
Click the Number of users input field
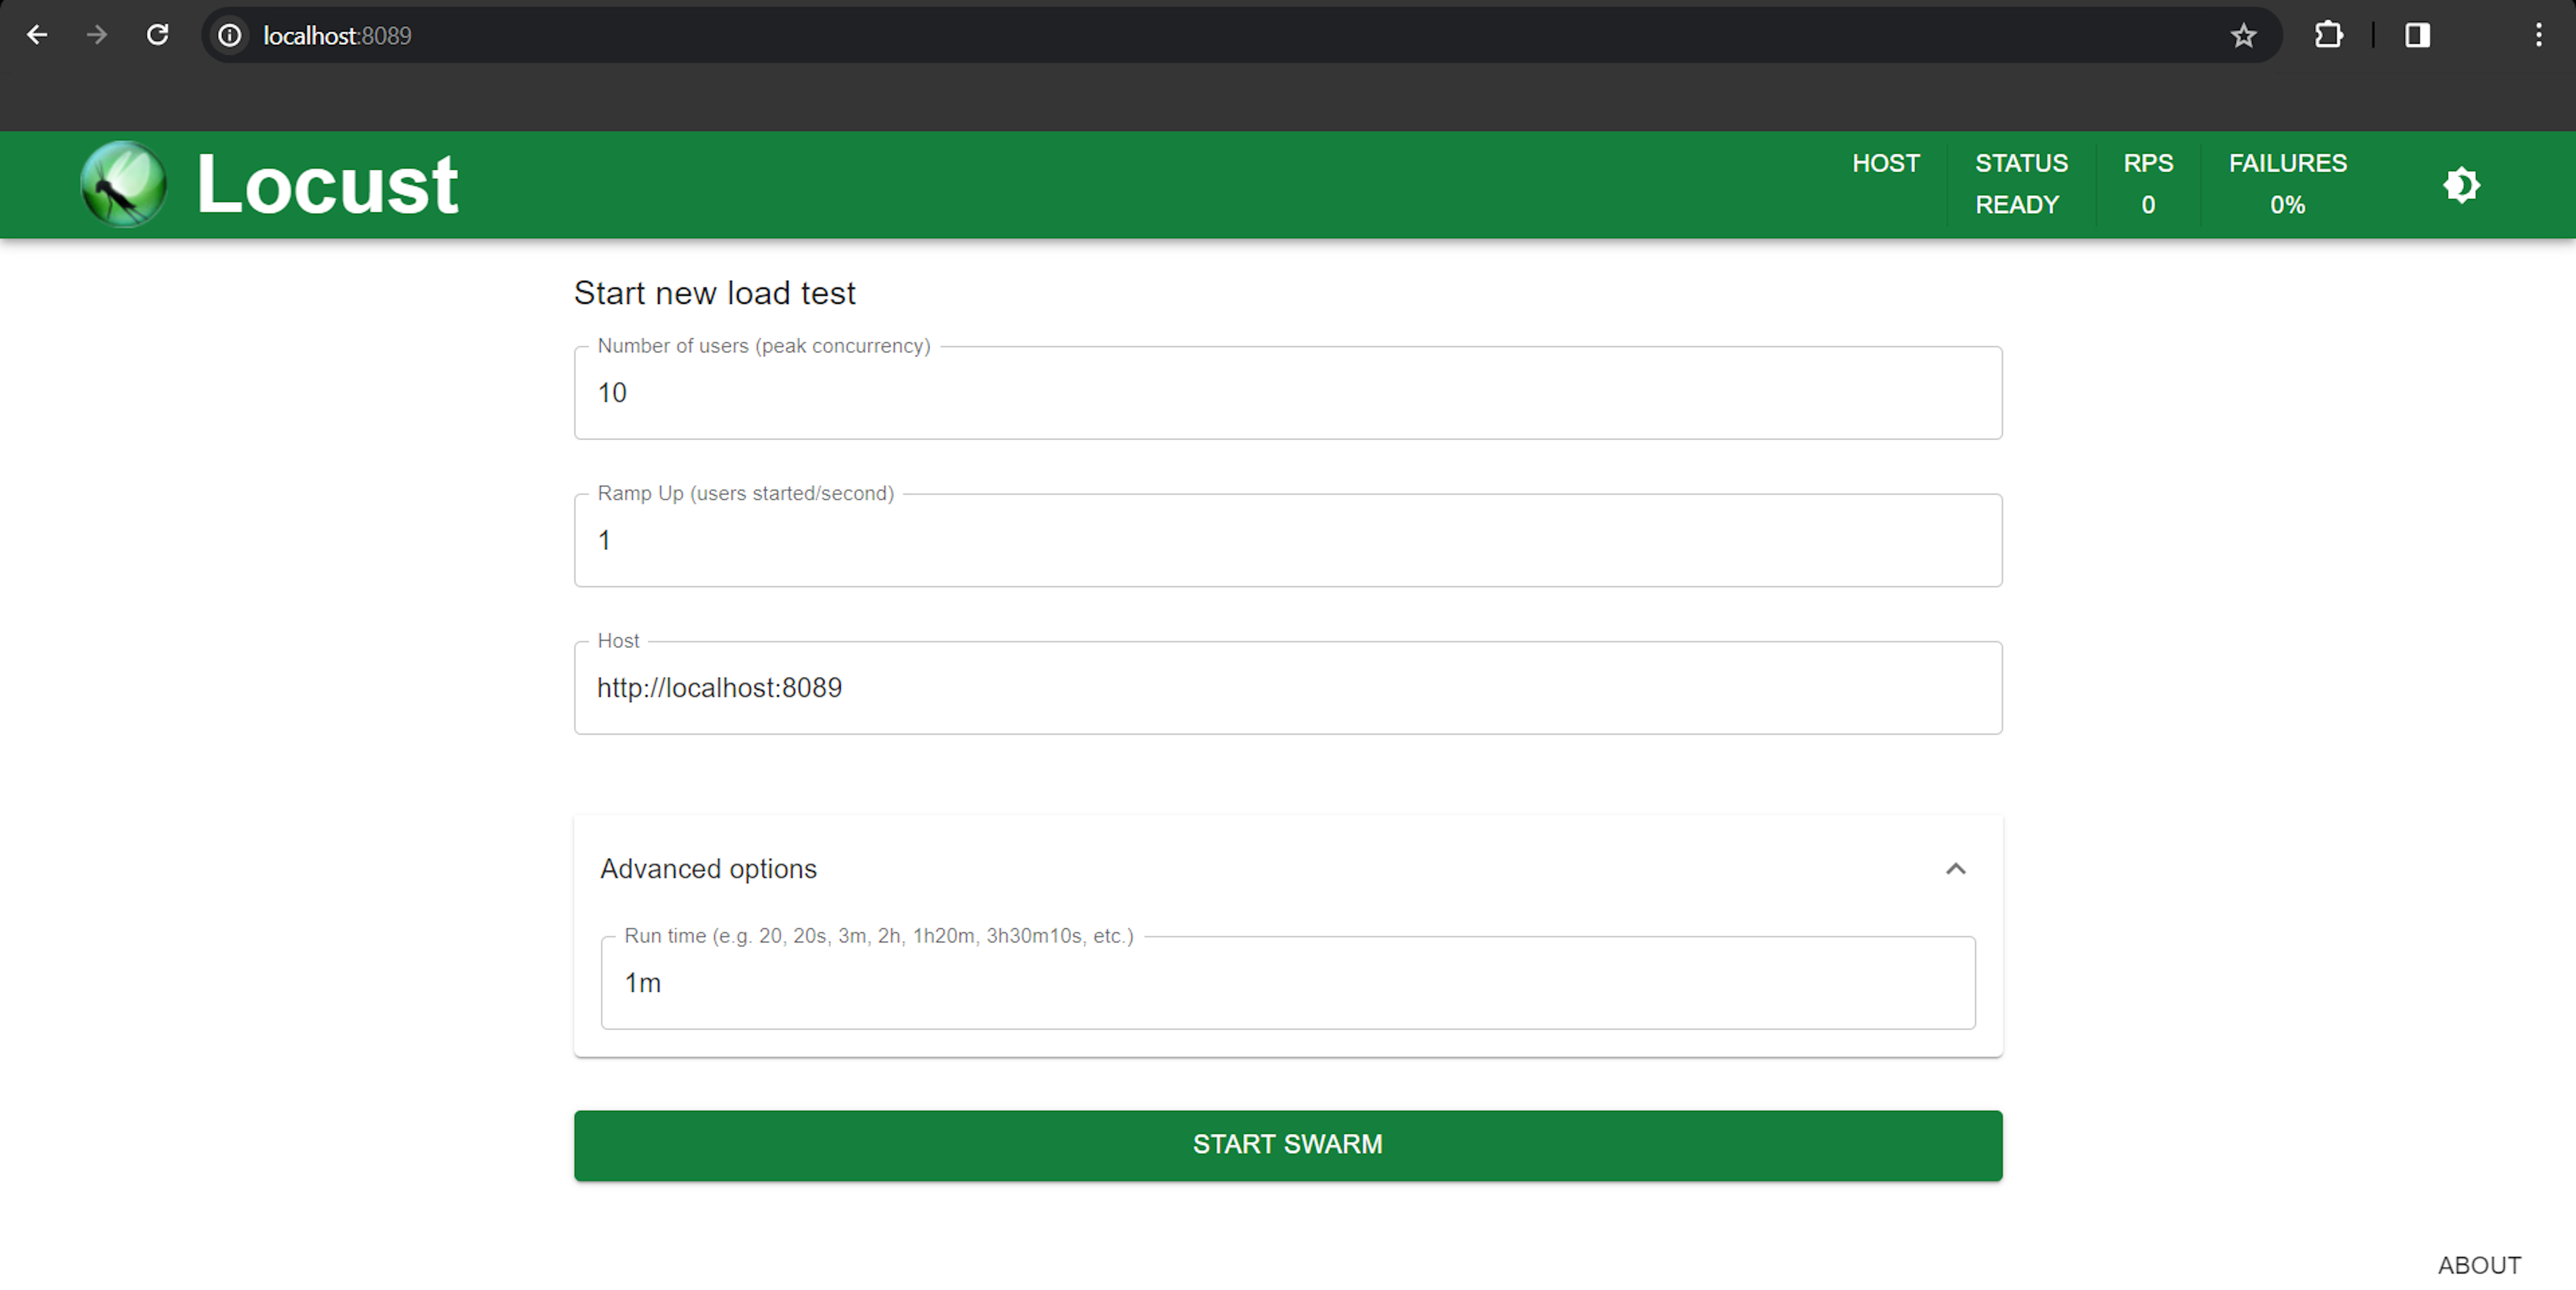[x=1287, y=393]
